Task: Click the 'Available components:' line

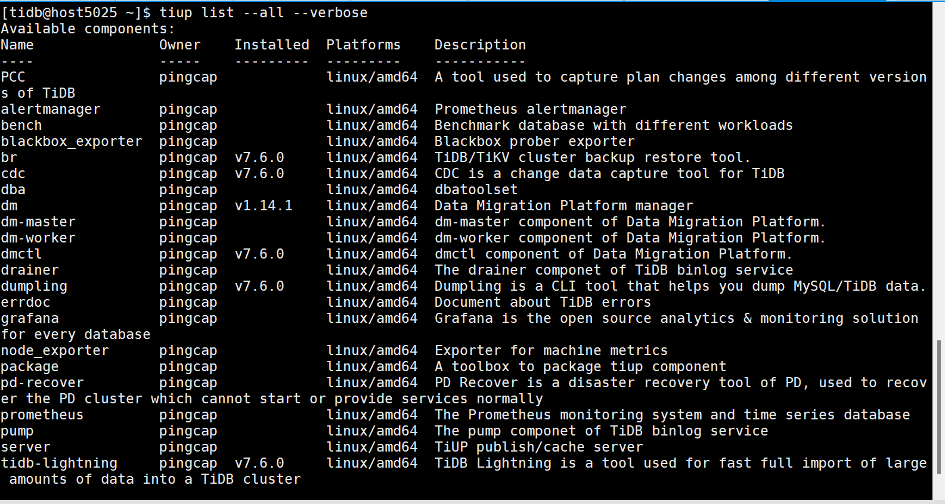Action: click(88, 29)
